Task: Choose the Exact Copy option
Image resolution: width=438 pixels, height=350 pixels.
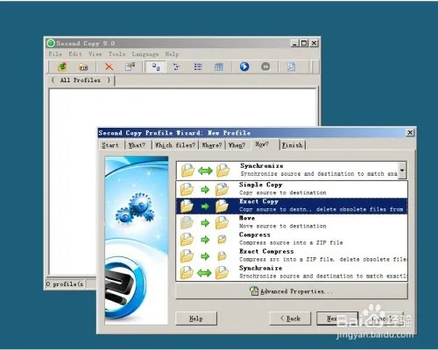Action: [x=292, y=206]
